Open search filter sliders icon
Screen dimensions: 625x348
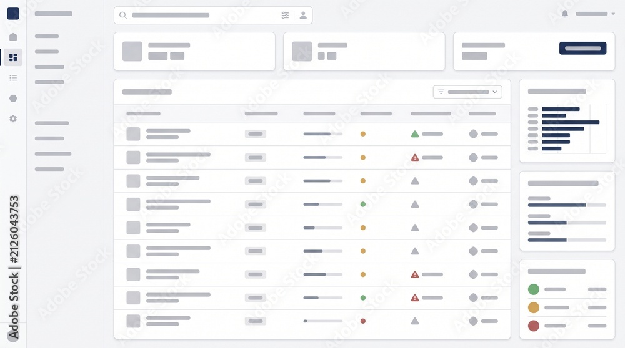click(x=285, y=15)
